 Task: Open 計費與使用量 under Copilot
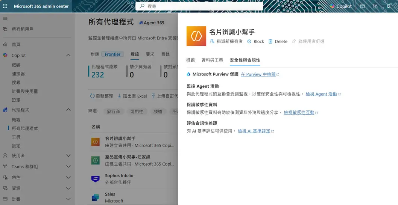[25, 91]
